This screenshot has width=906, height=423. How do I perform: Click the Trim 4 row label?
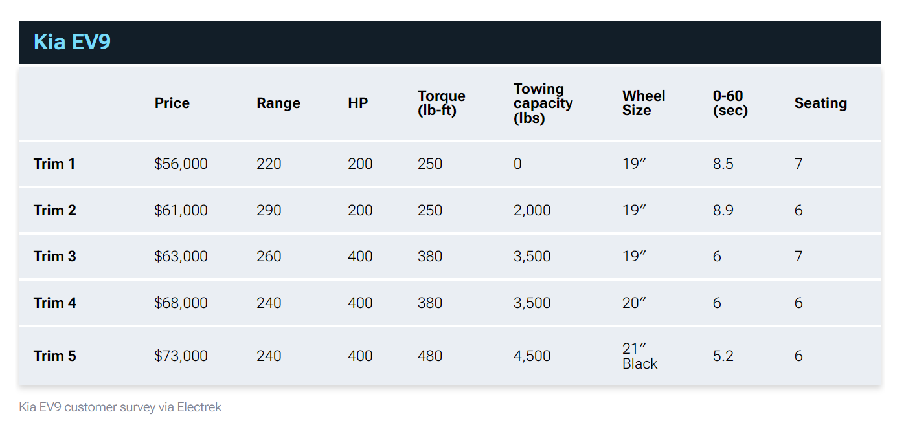(x=55, y=303)
